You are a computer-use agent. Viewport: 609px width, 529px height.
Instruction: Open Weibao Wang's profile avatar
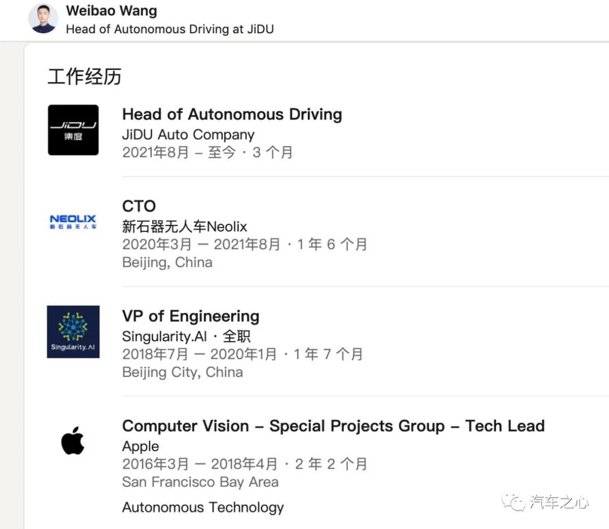point(43,19)
